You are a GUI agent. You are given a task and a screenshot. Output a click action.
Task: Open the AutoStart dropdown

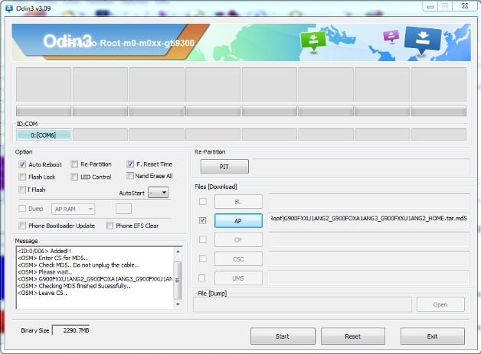159,193
